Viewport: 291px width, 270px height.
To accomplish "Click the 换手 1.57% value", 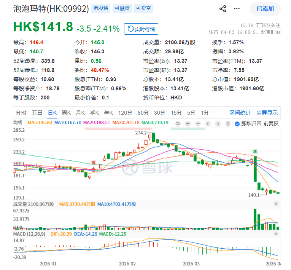I will click(x=236, y=42).
